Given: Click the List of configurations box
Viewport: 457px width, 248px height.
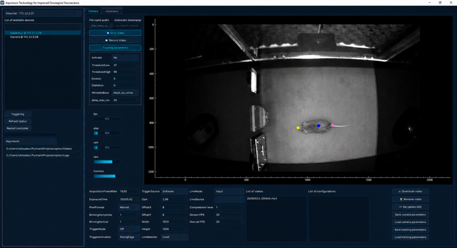Looking at the screenshot, I should [x=339, y=219].
